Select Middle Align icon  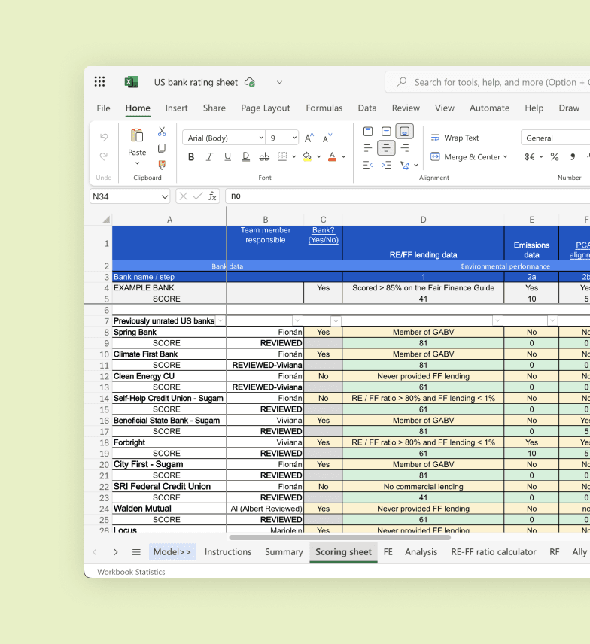tap(386, 132)
